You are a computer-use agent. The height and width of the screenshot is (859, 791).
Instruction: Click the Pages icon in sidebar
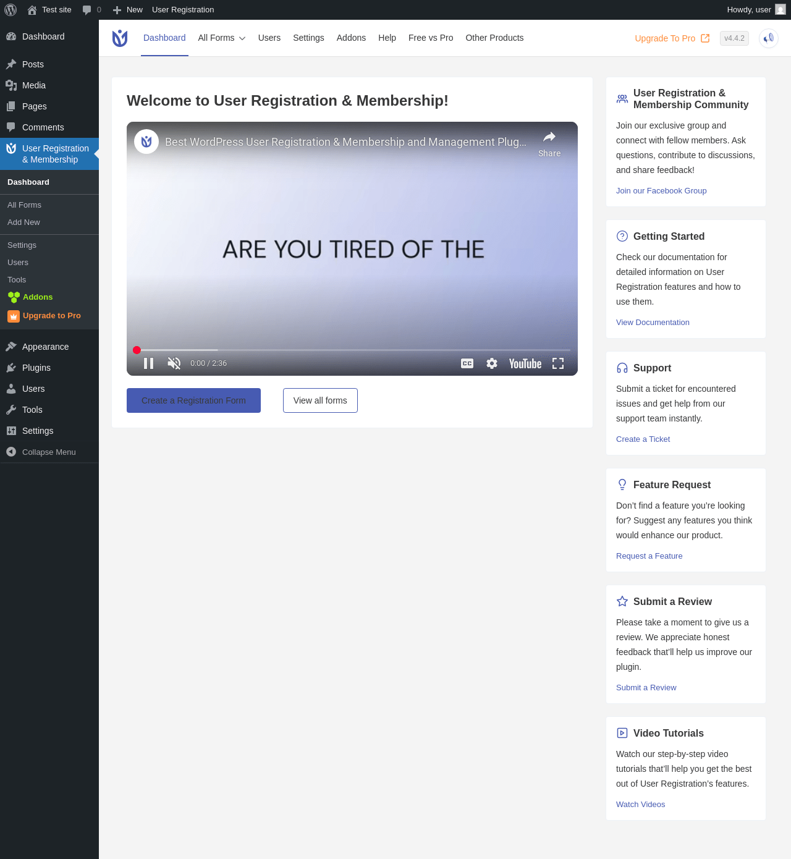tap(11, 106)
